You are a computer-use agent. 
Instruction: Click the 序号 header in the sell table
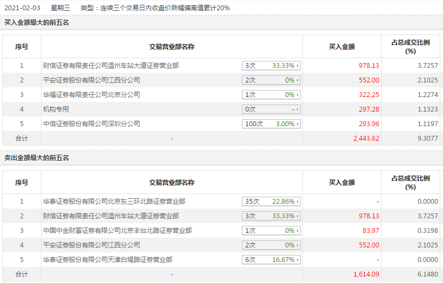(x=22, y=183)
